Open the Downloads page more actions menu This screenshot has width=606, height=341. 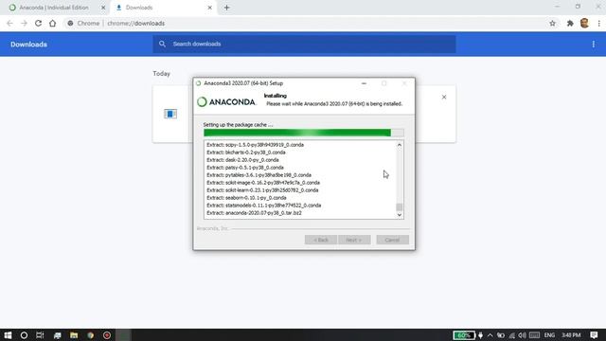click(x=594, y=45)
